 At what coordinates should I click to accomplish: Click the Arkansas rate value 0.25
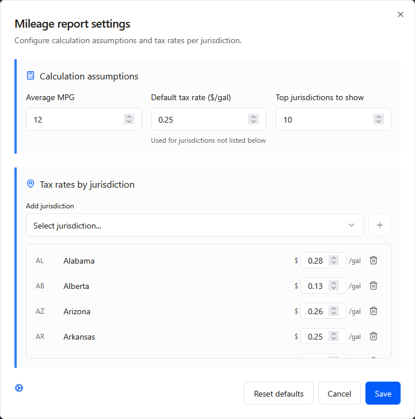(315, 337)
